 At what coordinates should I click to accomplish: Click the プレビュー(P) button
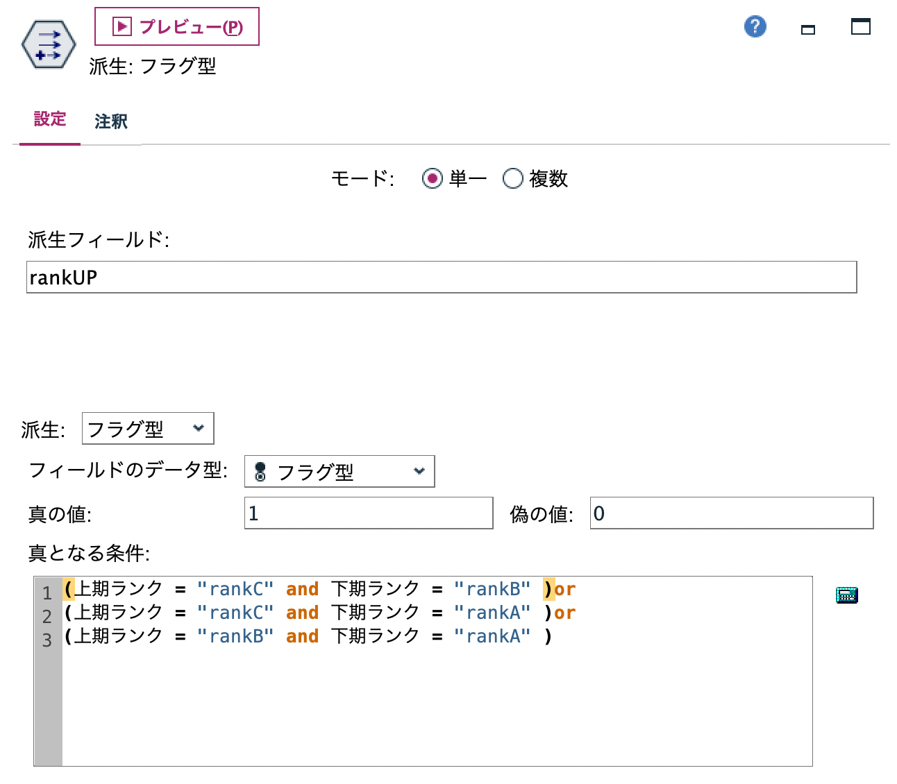click(176, 26)
